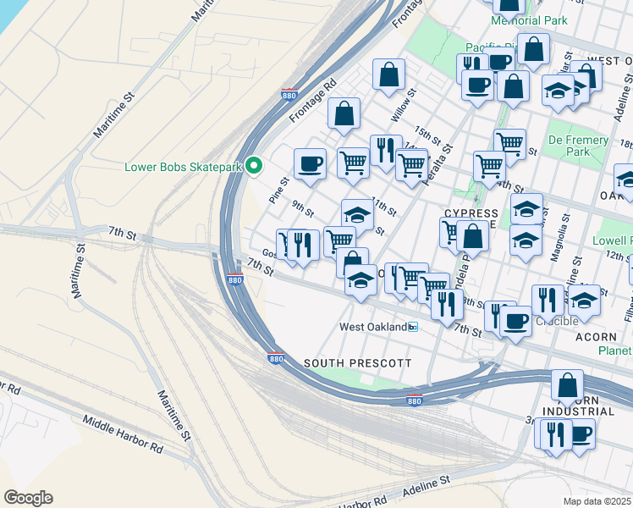633x508 pixels.
Task: Select the restaurant marker at bottom right cluster
Action: pos(556,438)
